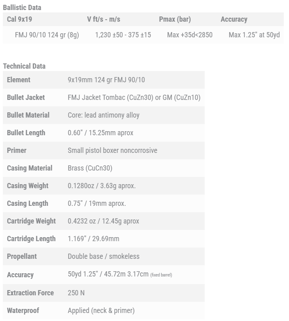
Task: Select the FMJ 90/10 124 gr (8g) cell
Action: click(47, 35)
